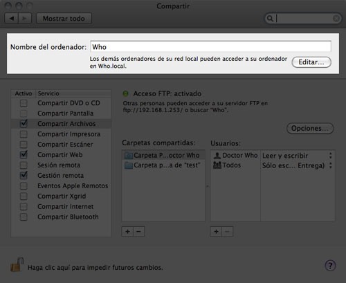Click the Opciones... button
This screenshot has width=346, height=283.
(x=310, y=128)
